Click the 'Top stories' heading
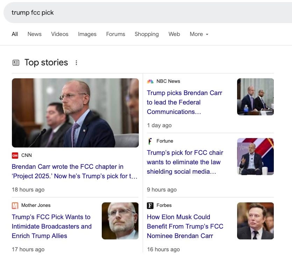This screenshot has width=292, height=259. [46, 63]
